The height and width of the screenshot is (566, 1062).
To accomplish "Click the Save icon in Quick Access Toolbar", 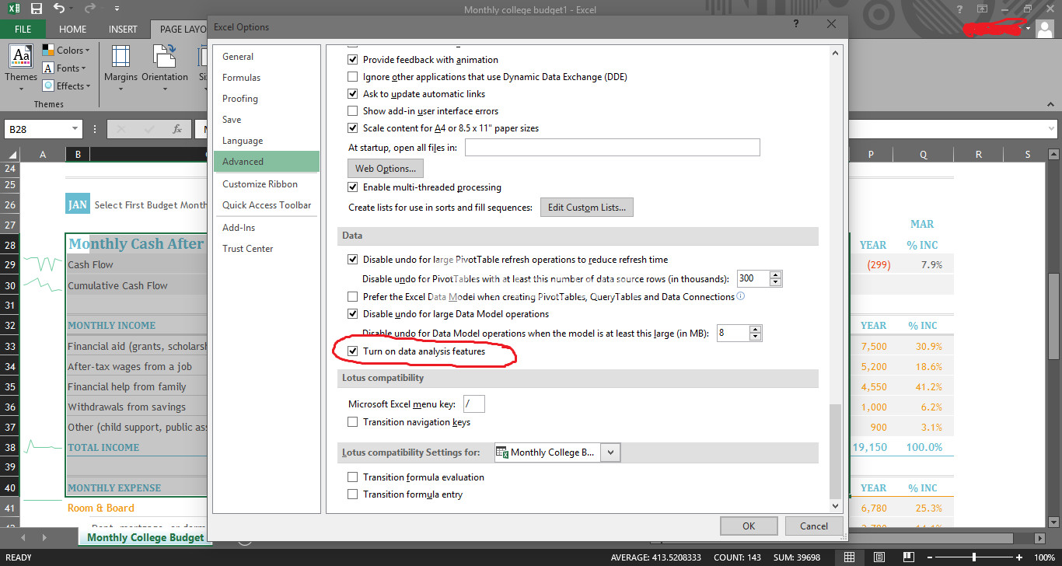I will (x=36, y=9).
